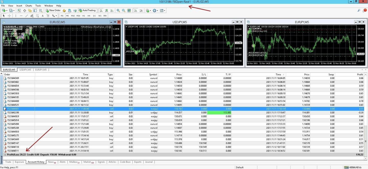
Task: Open the Strategy Tester icon
Action: coord(41,10)
